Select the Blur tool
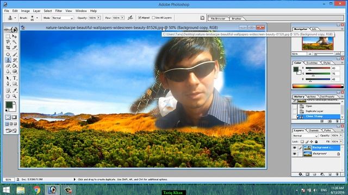The image size is (348, 195). (x=8, y=71)
